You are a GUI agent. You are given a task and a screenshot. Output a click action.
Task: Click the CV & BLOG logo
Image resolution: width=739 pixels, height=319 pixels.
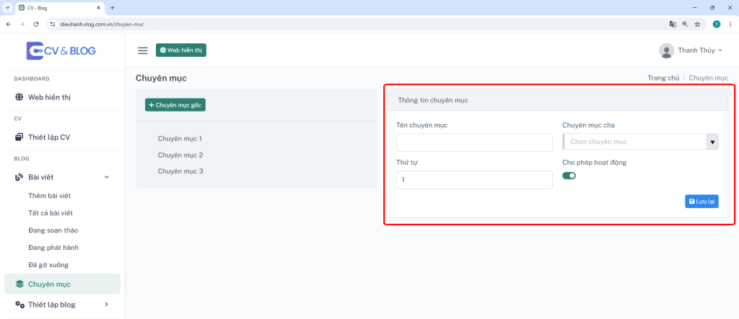click(61, 51)
